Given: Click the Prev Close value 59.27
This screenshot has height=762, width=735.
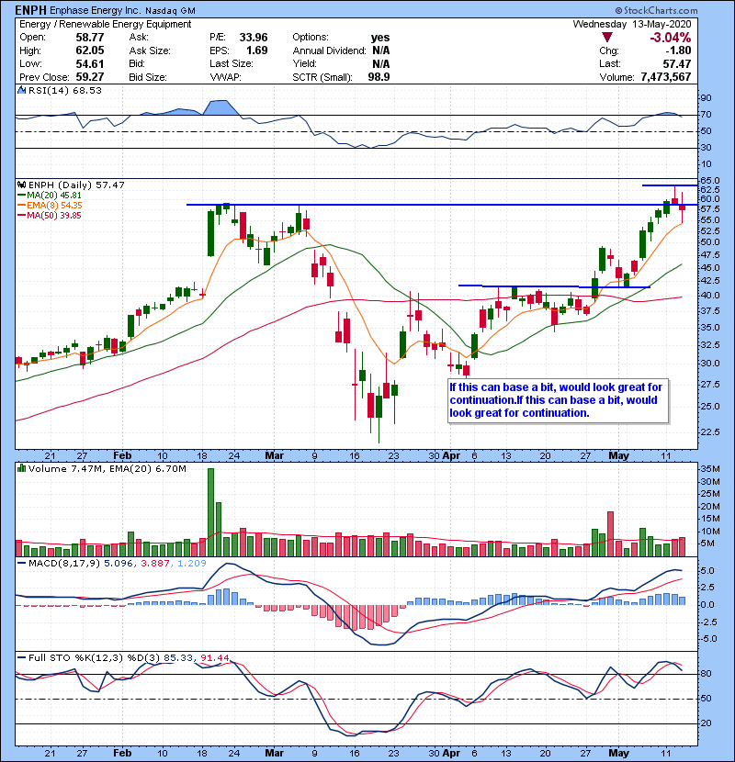Looking at the screenshot, I should tap(90, 77).
